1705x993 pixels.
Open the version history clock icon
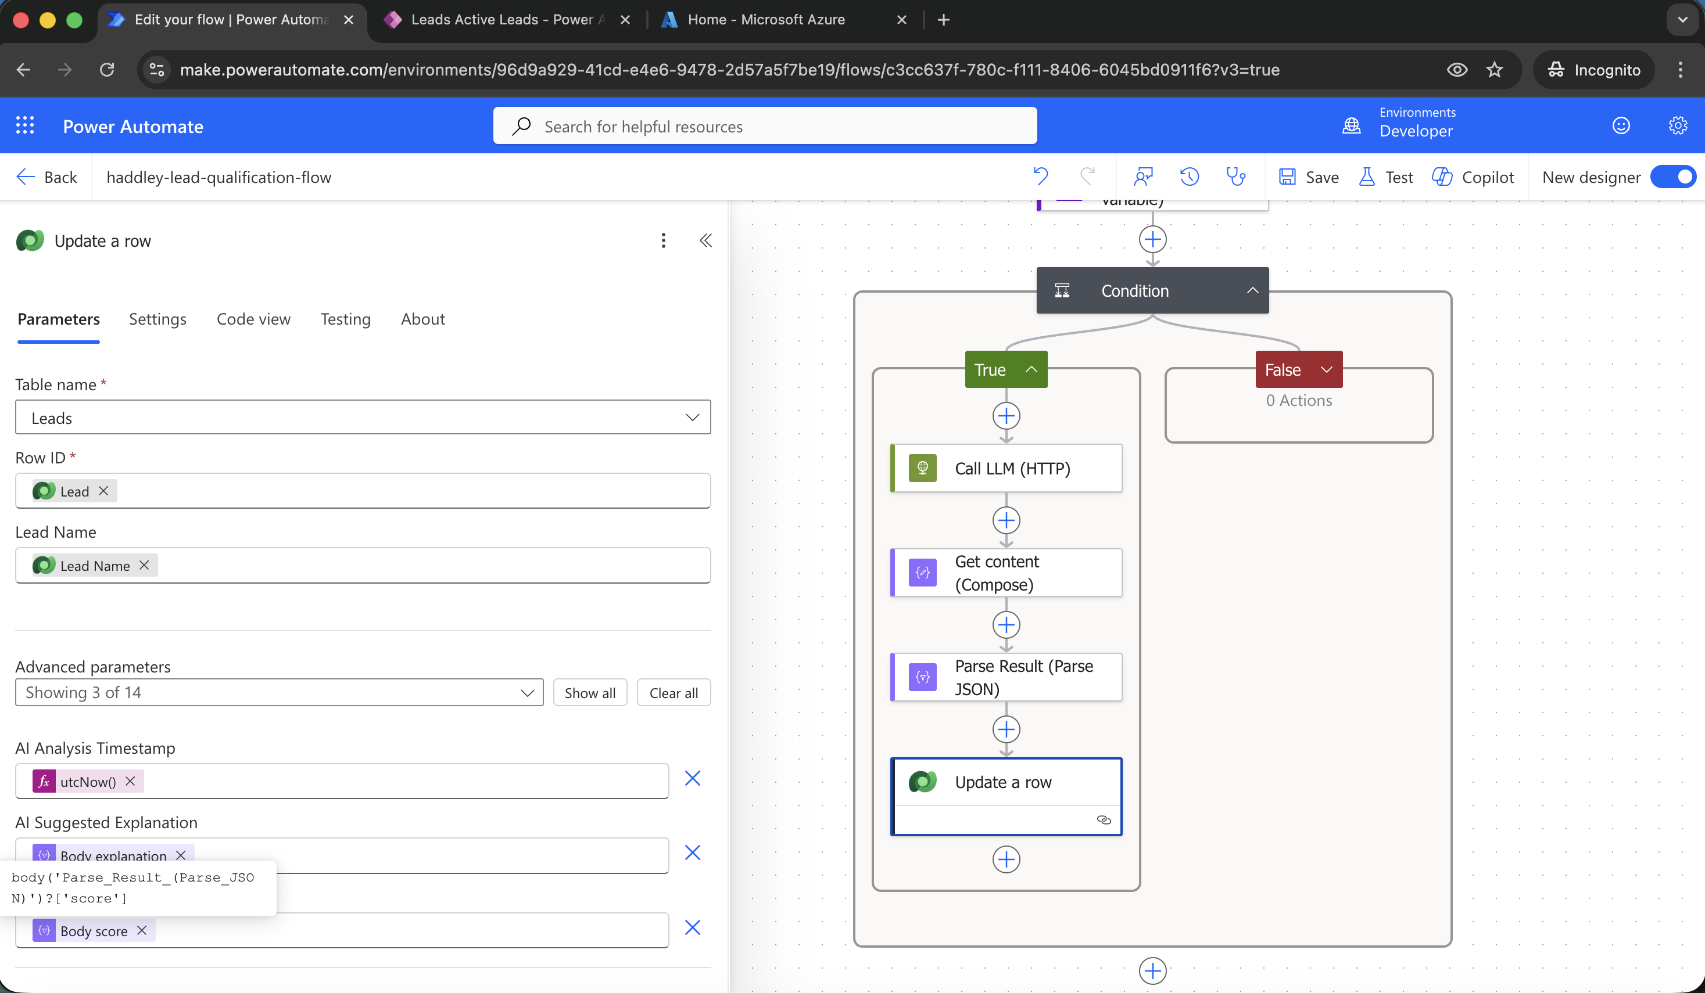click(1190, 177)
